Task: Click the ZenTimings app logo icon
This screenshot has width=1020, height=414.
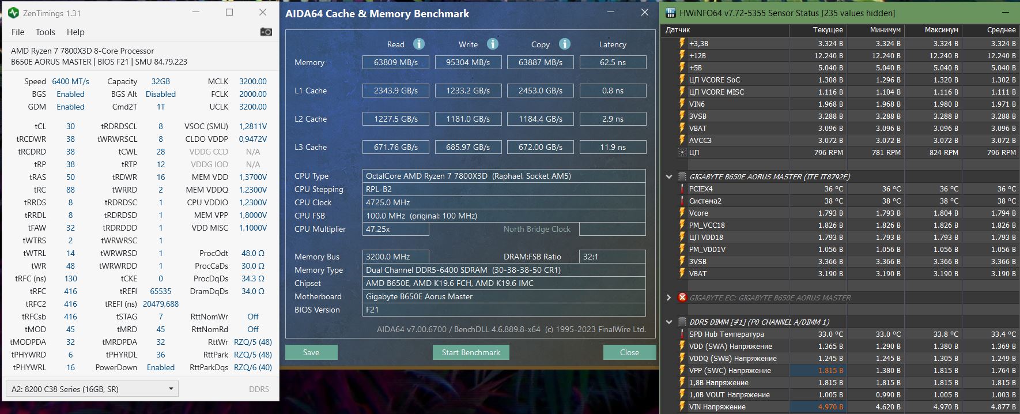Action: (x=14, y=13)
